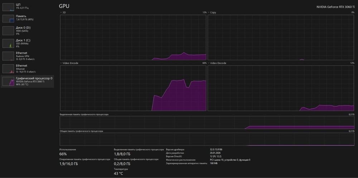
Task: Click the Copy engine graph area
Action: [281, 38]
